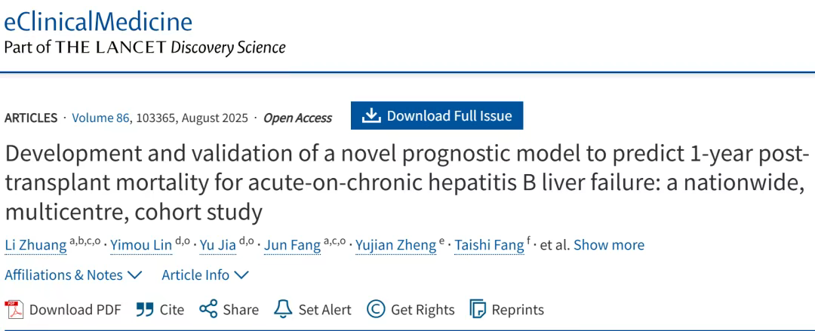Image resolution: width=815 pixels, height=331 pixels.
Task: Click the PDF file icon
Action: tap(14, 310)
